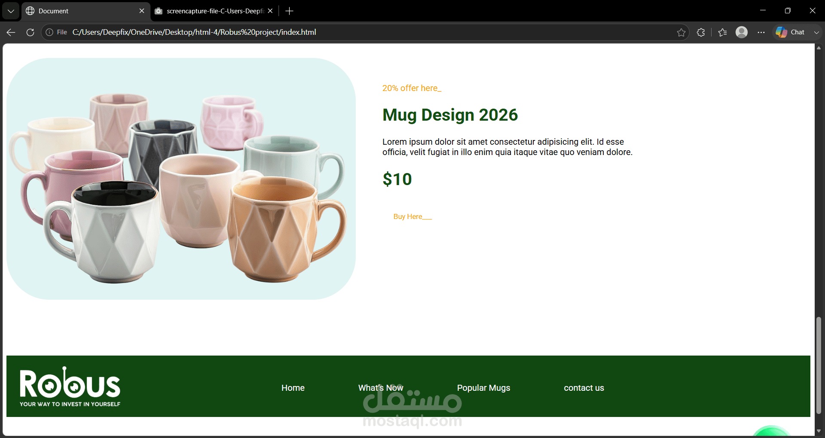Click the address bar URL
Image resolution: width=825 pixels, height=438 pixels.
click(194, 32)
